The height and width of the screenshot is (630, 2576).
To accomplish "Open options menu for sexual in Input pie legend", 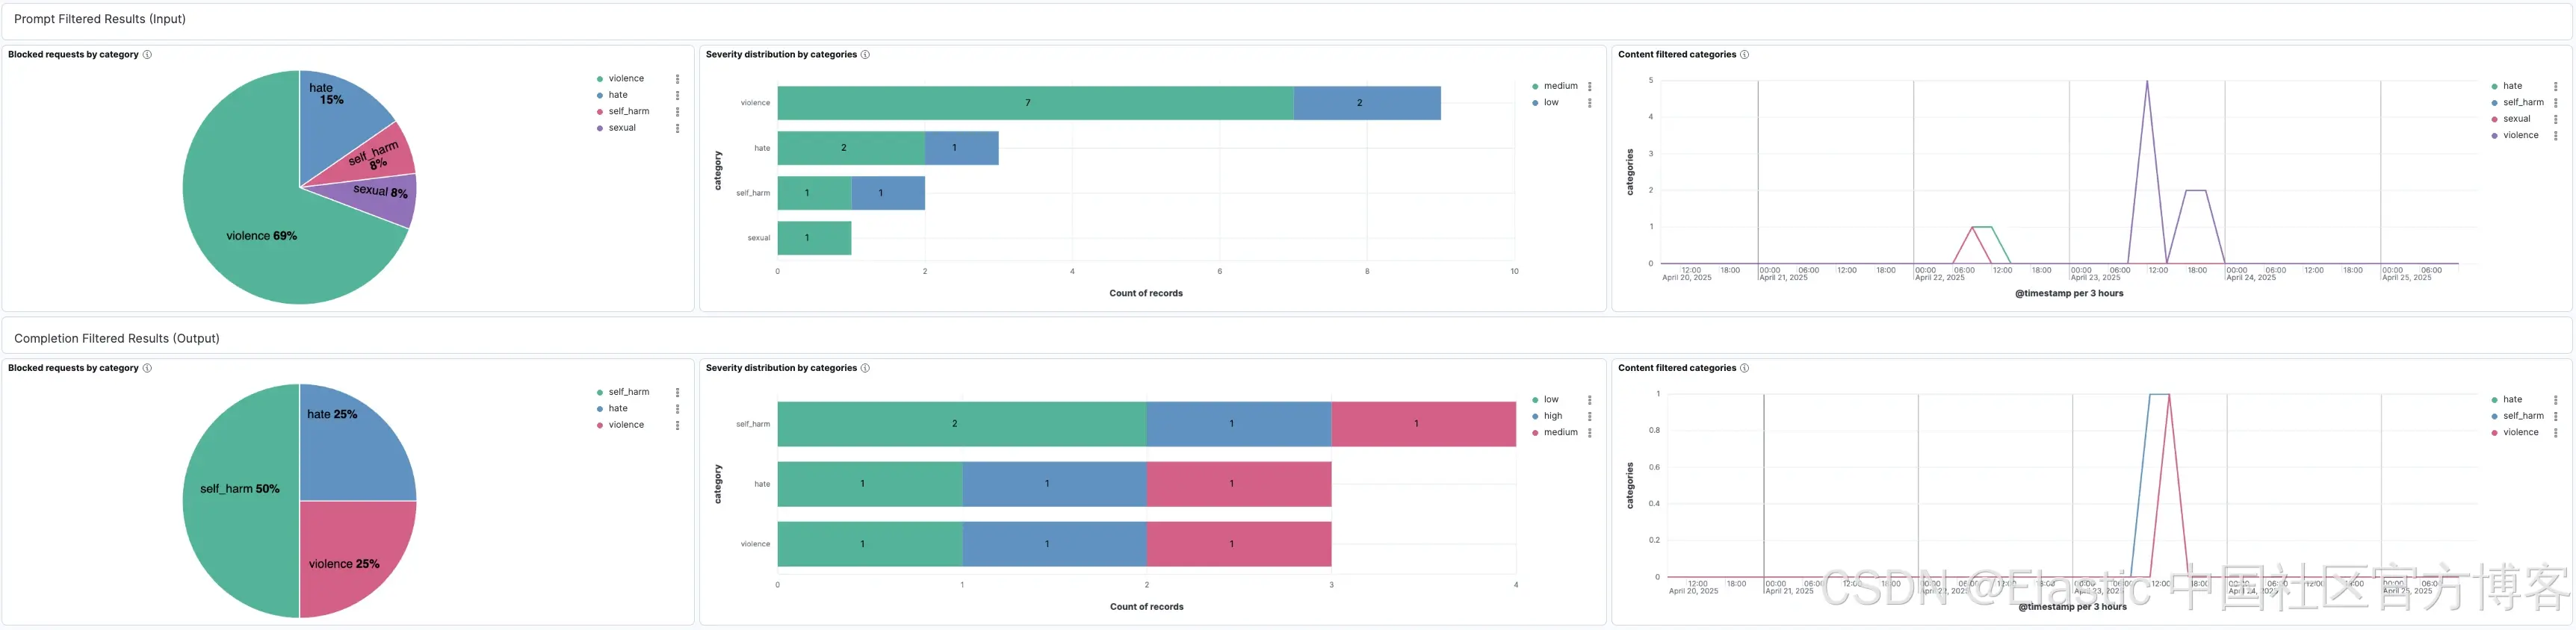I will pyautogui.click(x=677, y=128).
